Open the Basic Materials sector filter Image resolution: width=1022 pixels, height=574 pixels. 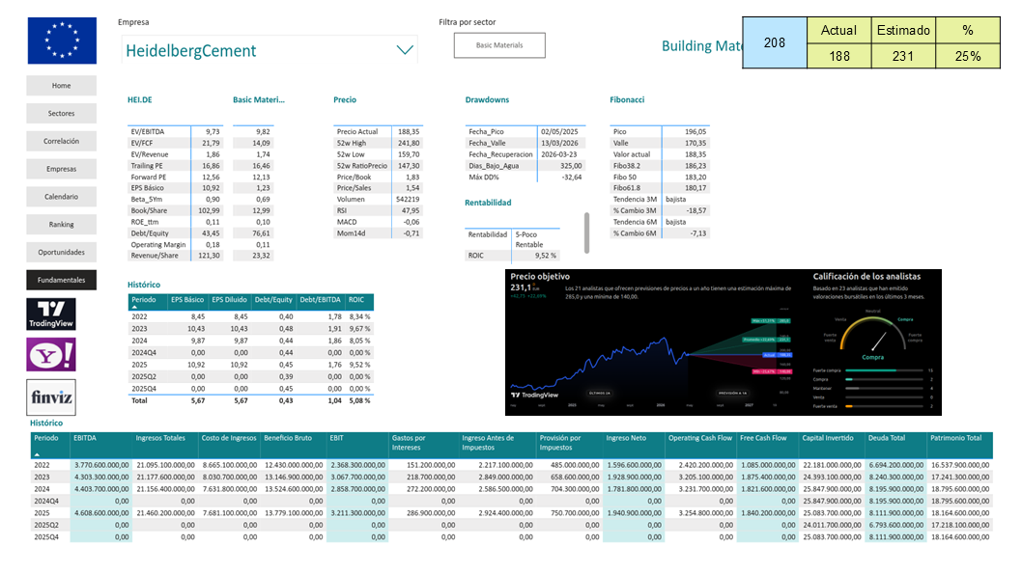click(499, 45)
